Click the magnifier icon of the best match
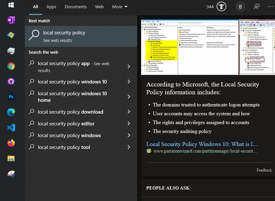 tap(34, 35)
